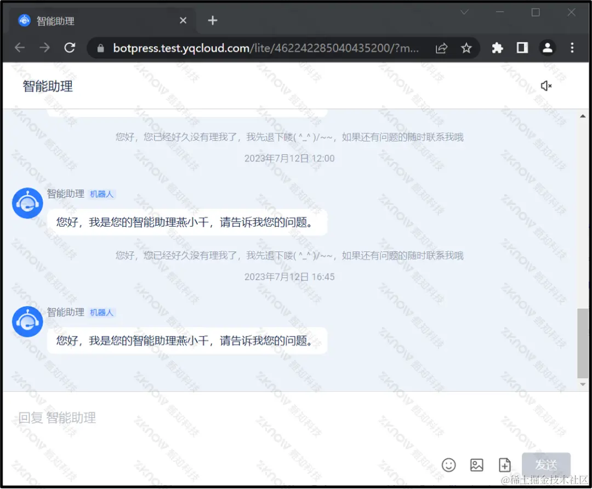Select the 智能助理 browser tab
The height and width of the screenshot is (489, 592).
point(103,20)
